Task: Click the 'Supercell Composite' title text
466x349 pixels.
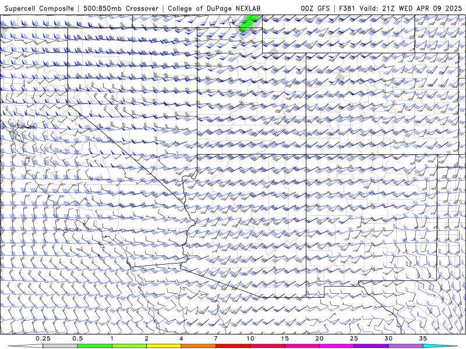Action: click(x=39, y=8)
